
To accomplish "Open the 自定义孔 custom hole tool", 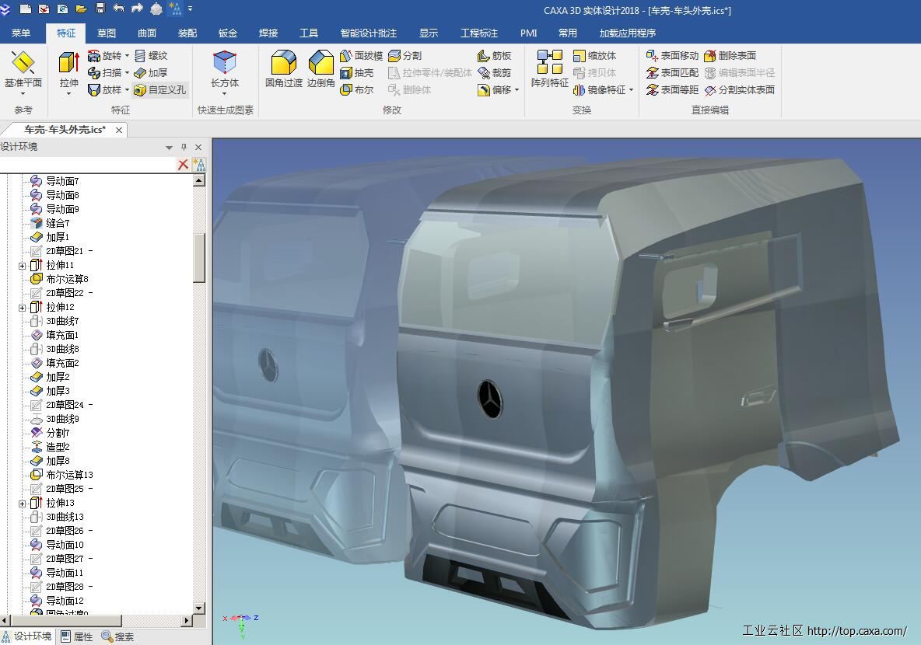I will [x=159, y=90].
